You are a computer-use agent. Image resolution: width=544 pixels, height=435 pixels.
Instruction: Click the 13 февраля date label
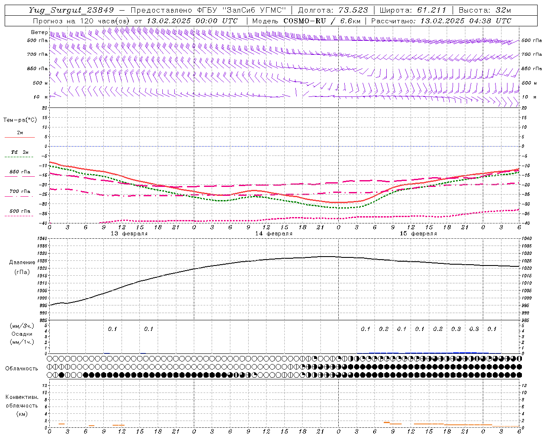(x=129, y=234)
